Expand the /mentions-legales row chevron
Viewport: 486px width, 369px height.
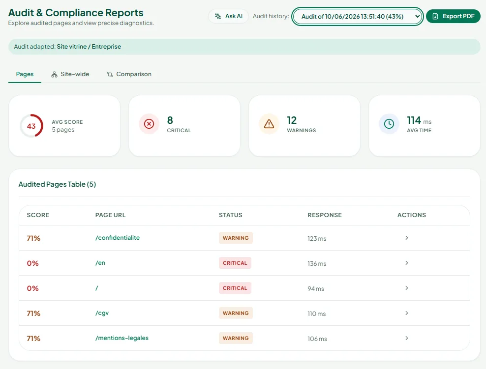[407, 338]
